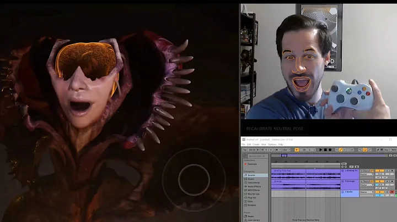Open the File menu in Ableton
Viewport: 397px width, 222px height.
coord(243,145)
